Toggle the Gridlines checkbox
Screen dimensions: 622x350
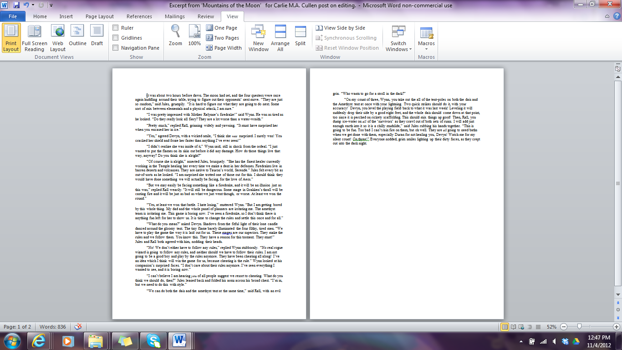tap(116, 38)
